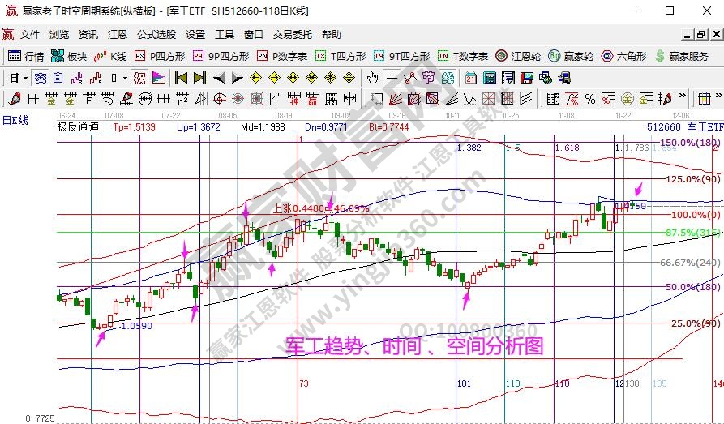
Task: Click the 行情 quotes button
Action: point(26,56)
